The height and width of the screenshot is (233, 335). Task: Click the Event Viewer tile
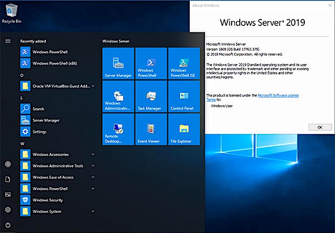click(x=151, y=129)
